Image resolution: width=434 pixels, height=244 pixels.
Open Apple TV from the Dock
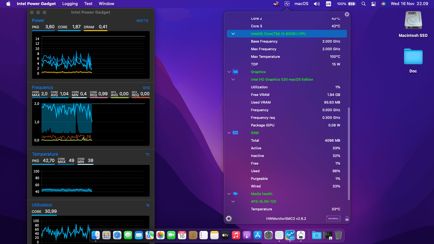[225, 235]
